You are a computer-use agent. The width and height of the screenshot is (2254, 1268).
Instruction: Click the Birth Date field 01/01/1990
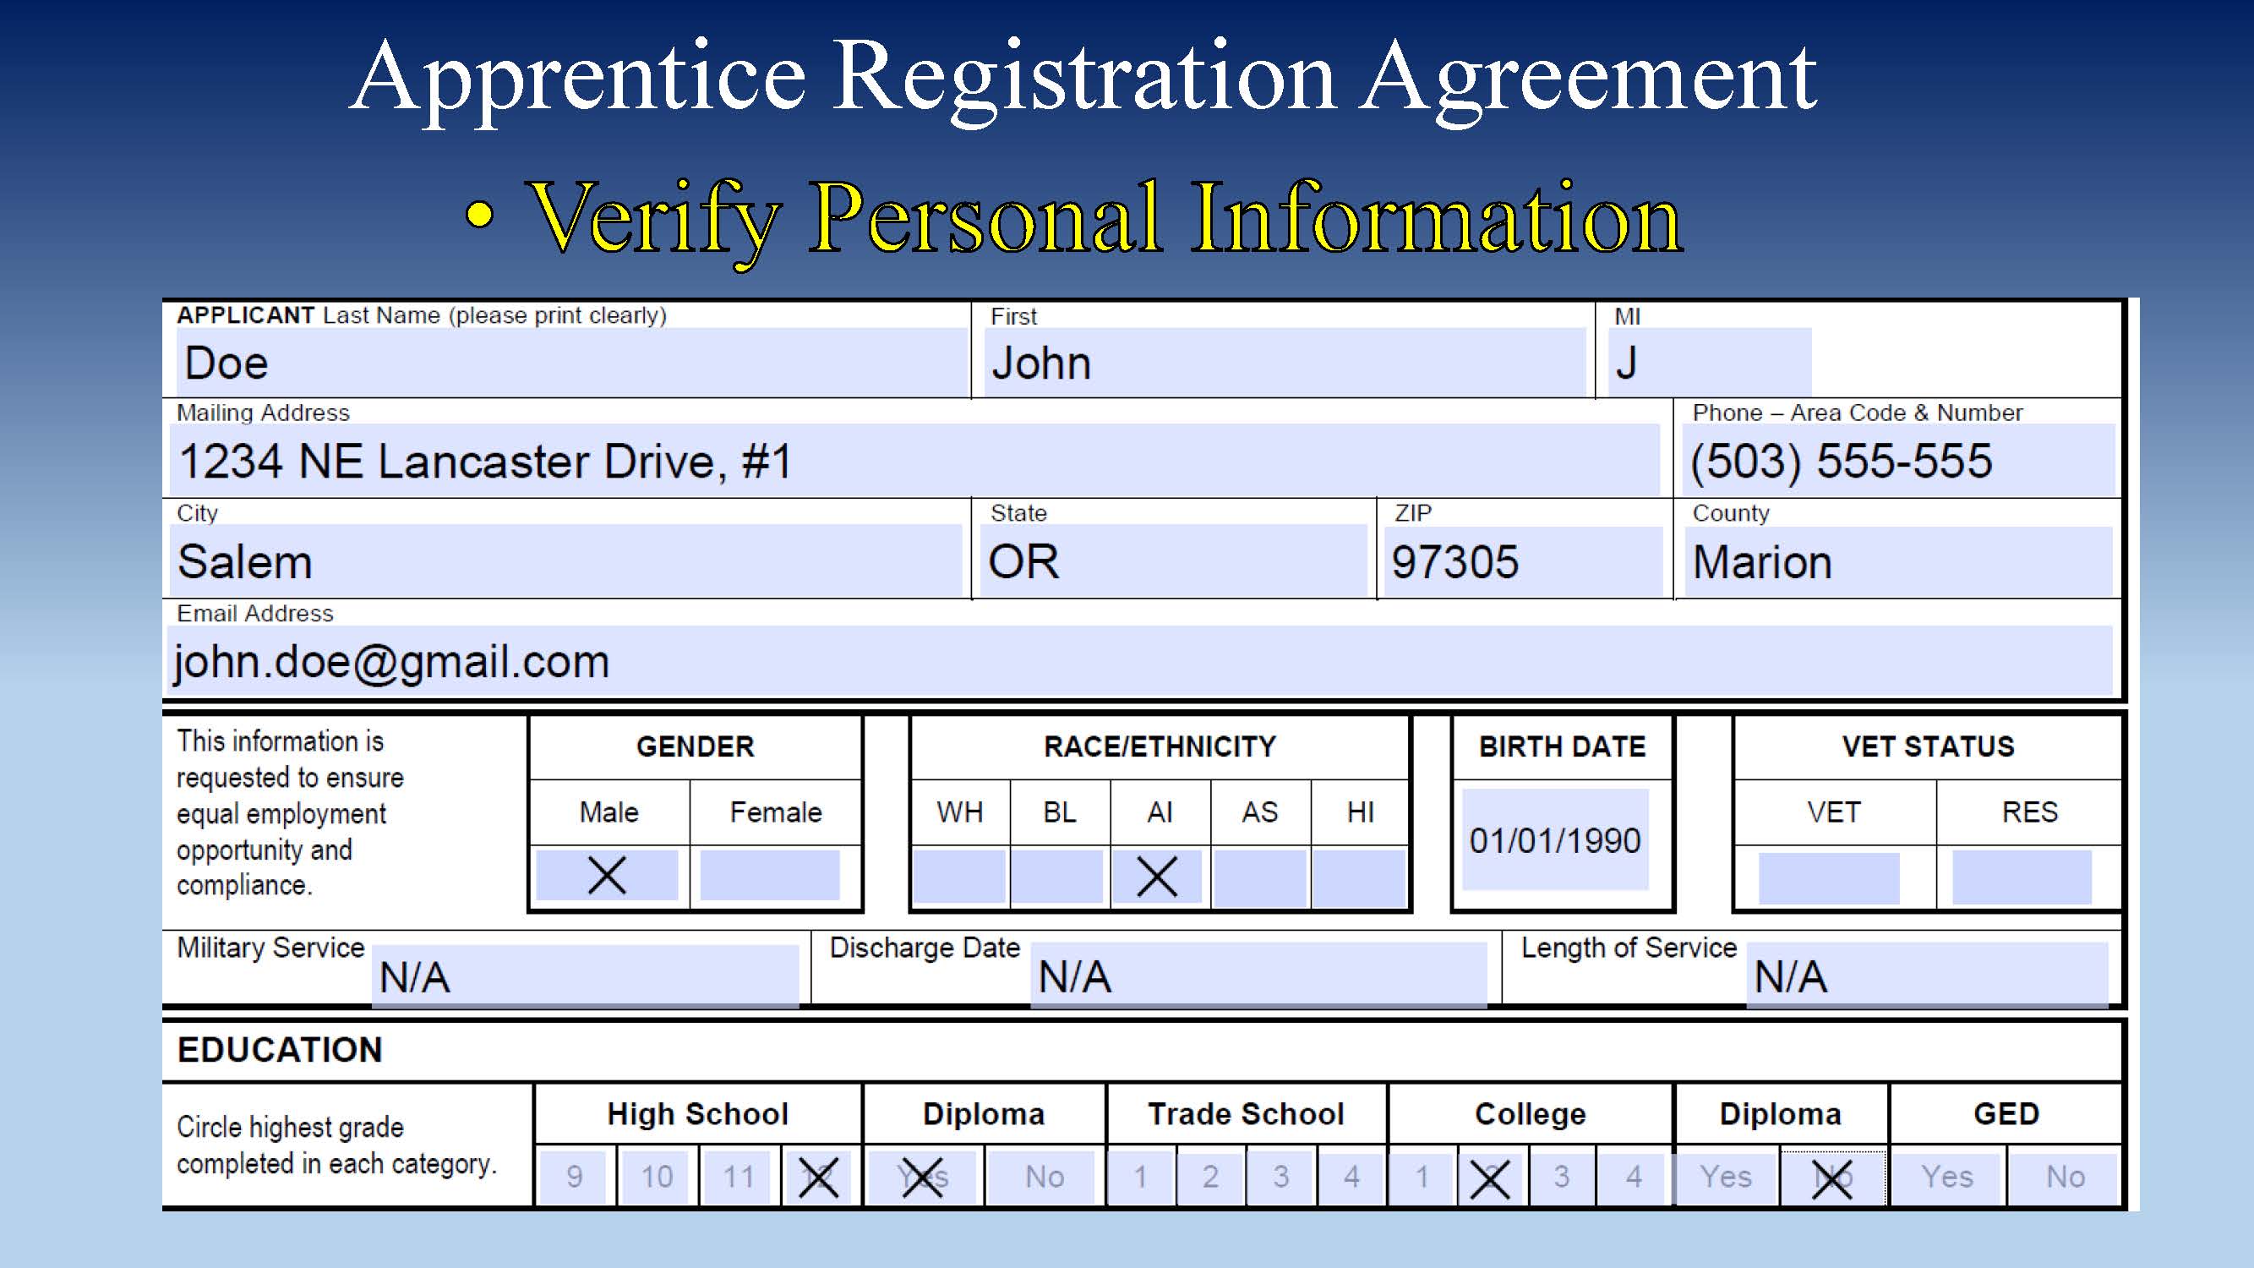(1555, 840)
